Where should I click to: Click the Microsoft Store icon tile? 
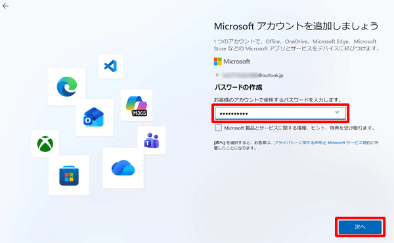(69, 176)
